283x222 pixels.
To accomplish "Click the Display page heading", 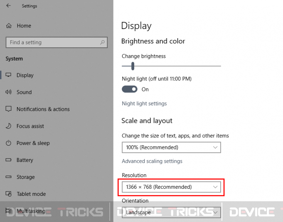I will (136, 26).
